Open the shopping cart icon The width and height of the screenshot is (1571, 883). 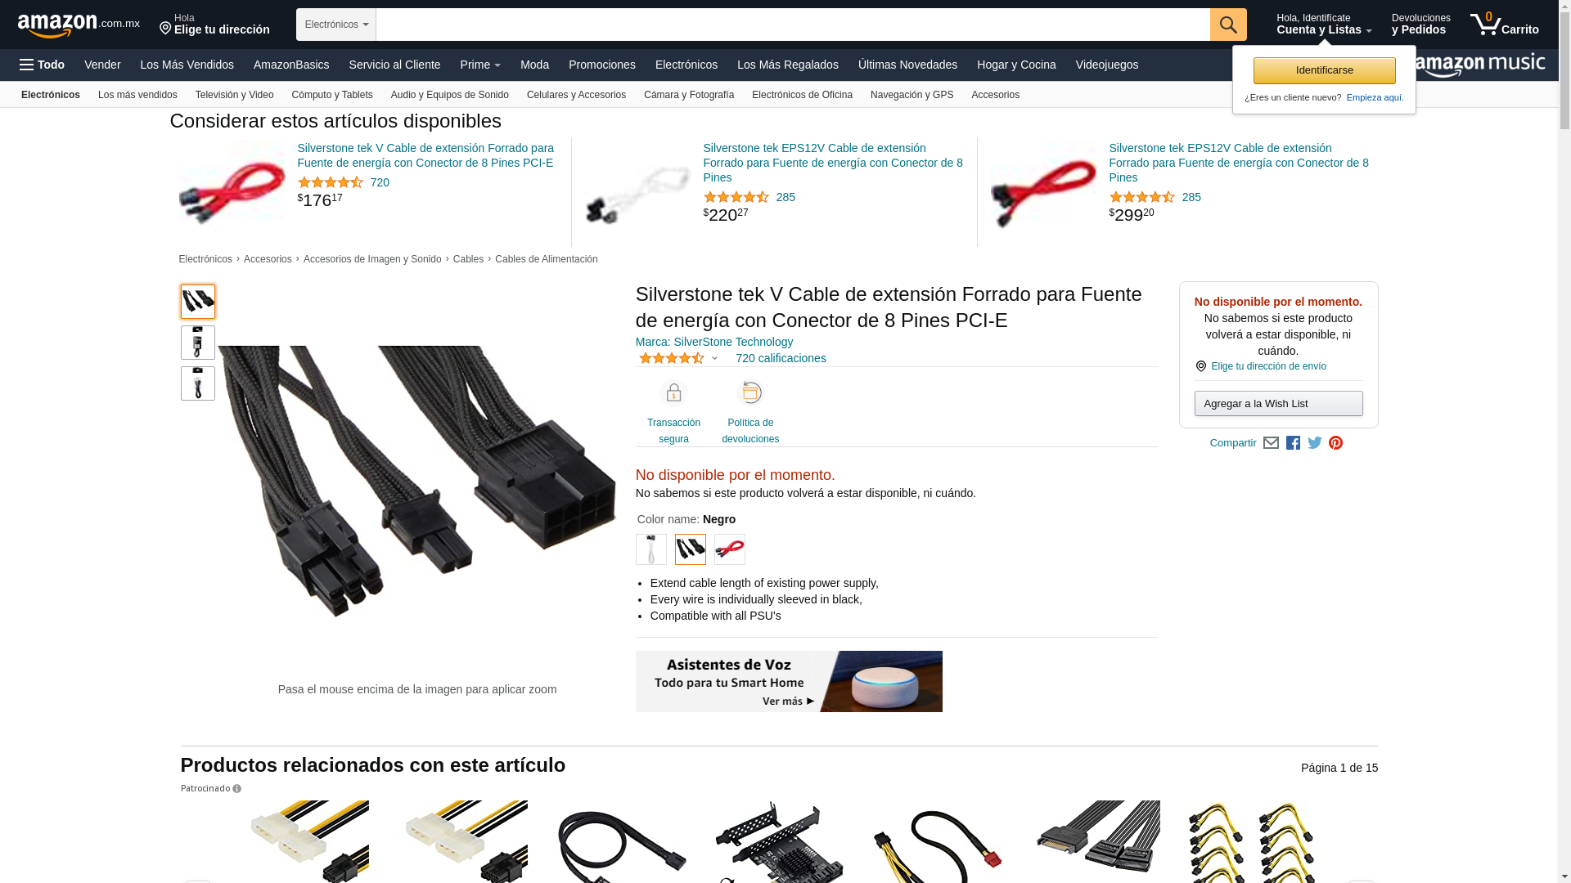[1504, 25]
